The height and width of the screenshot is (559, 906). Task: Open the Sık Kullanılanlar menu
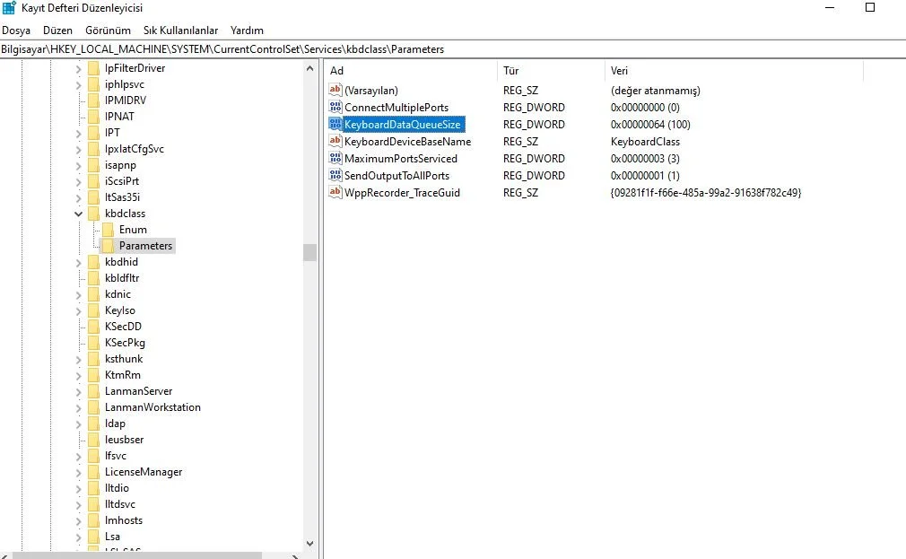181,31
